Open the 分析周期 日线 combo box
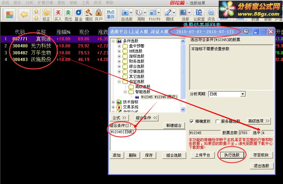The width and height of the screenshot is (283, 184). pos(227,94)
